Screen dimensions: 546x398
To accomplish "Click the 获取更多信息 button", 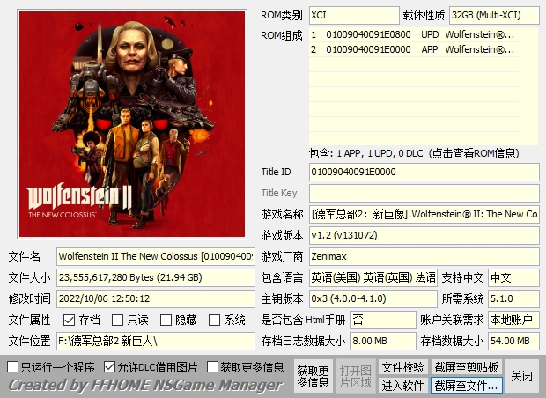I will point(313,376).
